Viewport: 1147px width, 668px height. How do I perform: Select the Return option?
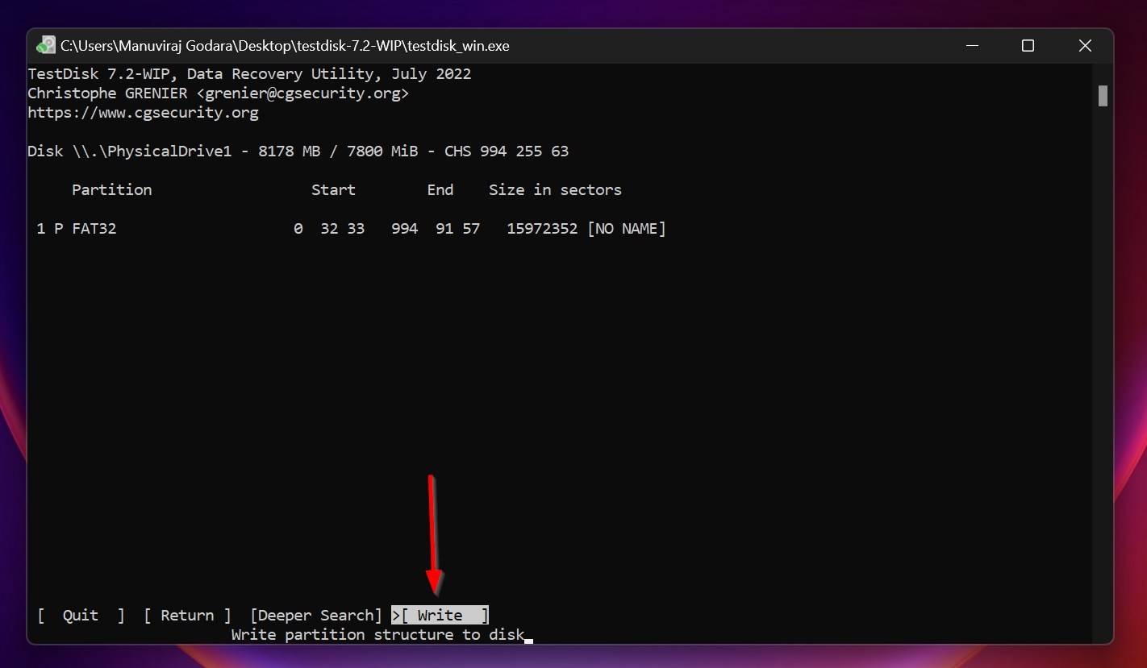[x=187, y=615]
